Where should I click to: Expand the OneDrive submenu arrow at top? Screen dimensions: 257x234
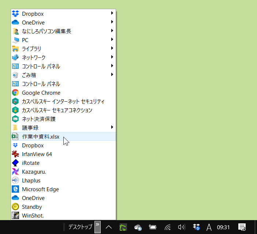pos(112,22)
